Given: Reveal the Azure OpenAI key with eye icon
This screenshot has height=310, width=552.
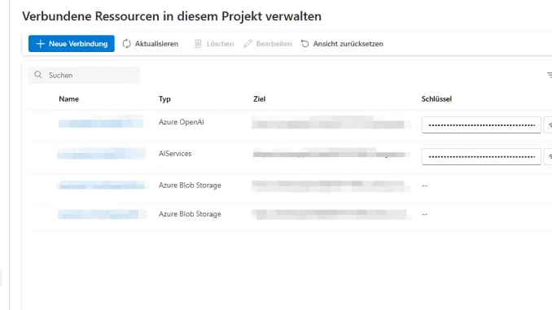Looking at the screenshot, I should pyautogui.click(x=549, y=125).
